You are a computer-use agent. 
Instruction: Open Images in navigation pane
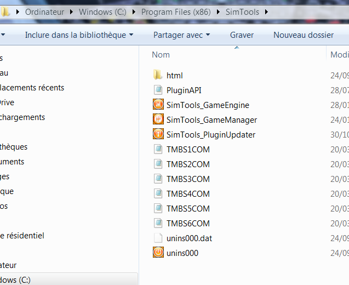(5, 176)
